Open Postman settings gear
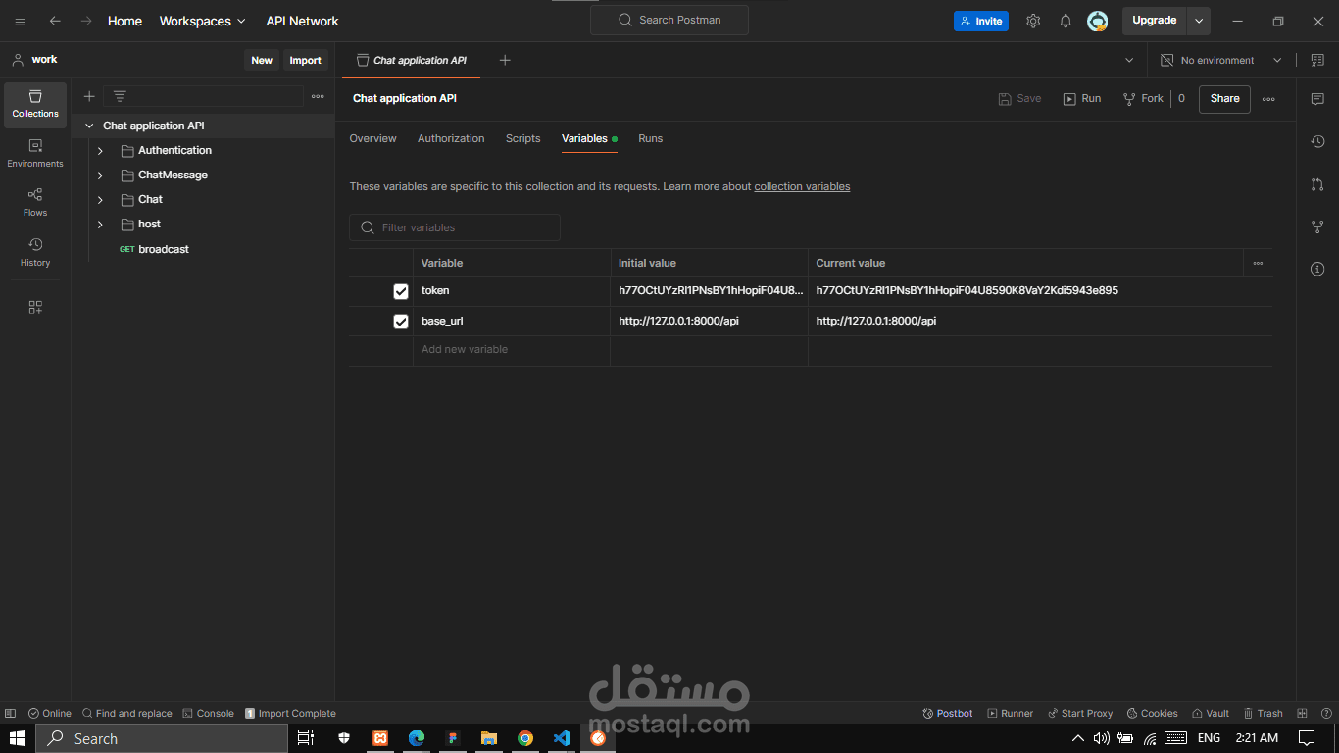Viewport: 1339px width, 753px height. [x=1033, y=21]
